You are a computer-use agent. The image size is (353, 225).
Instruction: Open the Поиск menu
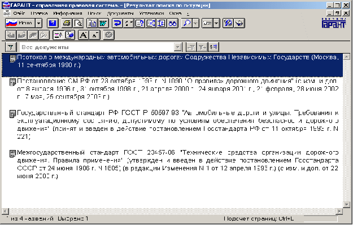(x=94, y=14)
